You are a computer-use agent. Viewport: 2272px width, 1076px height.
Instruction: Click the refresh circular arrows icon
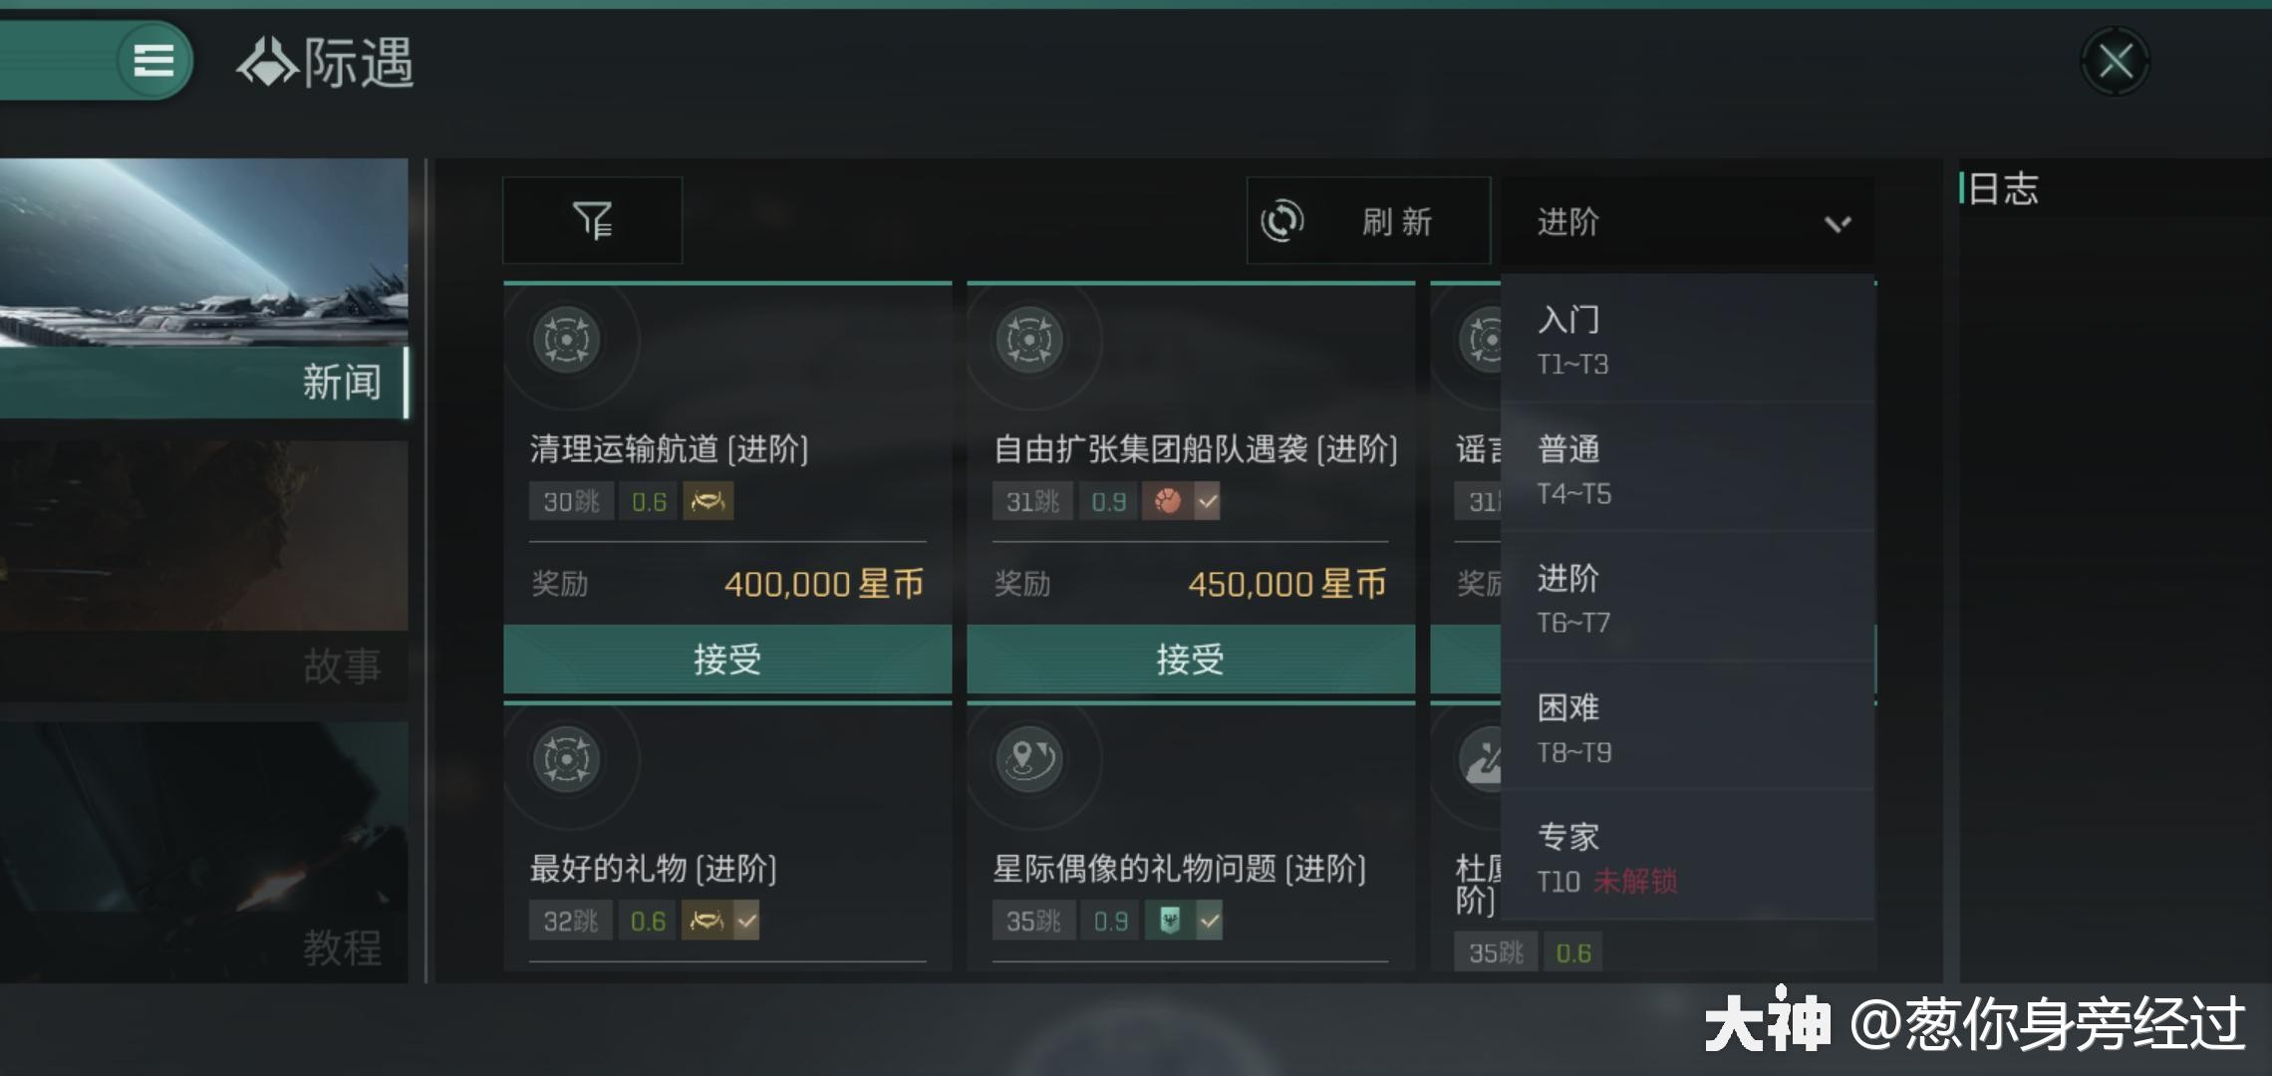pos(1282,220)
